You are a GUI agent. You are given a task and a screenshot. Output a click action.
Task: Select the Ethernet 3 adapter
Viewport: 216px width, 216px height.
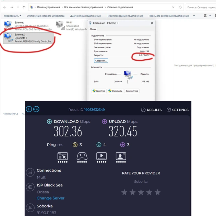(x=28, y=38)
